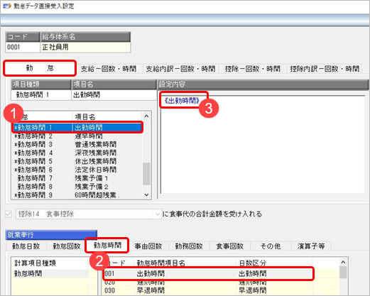Select the 勤怠時間1 出勤時間 row
370x296 pixels.
click(x=77, y=128)
